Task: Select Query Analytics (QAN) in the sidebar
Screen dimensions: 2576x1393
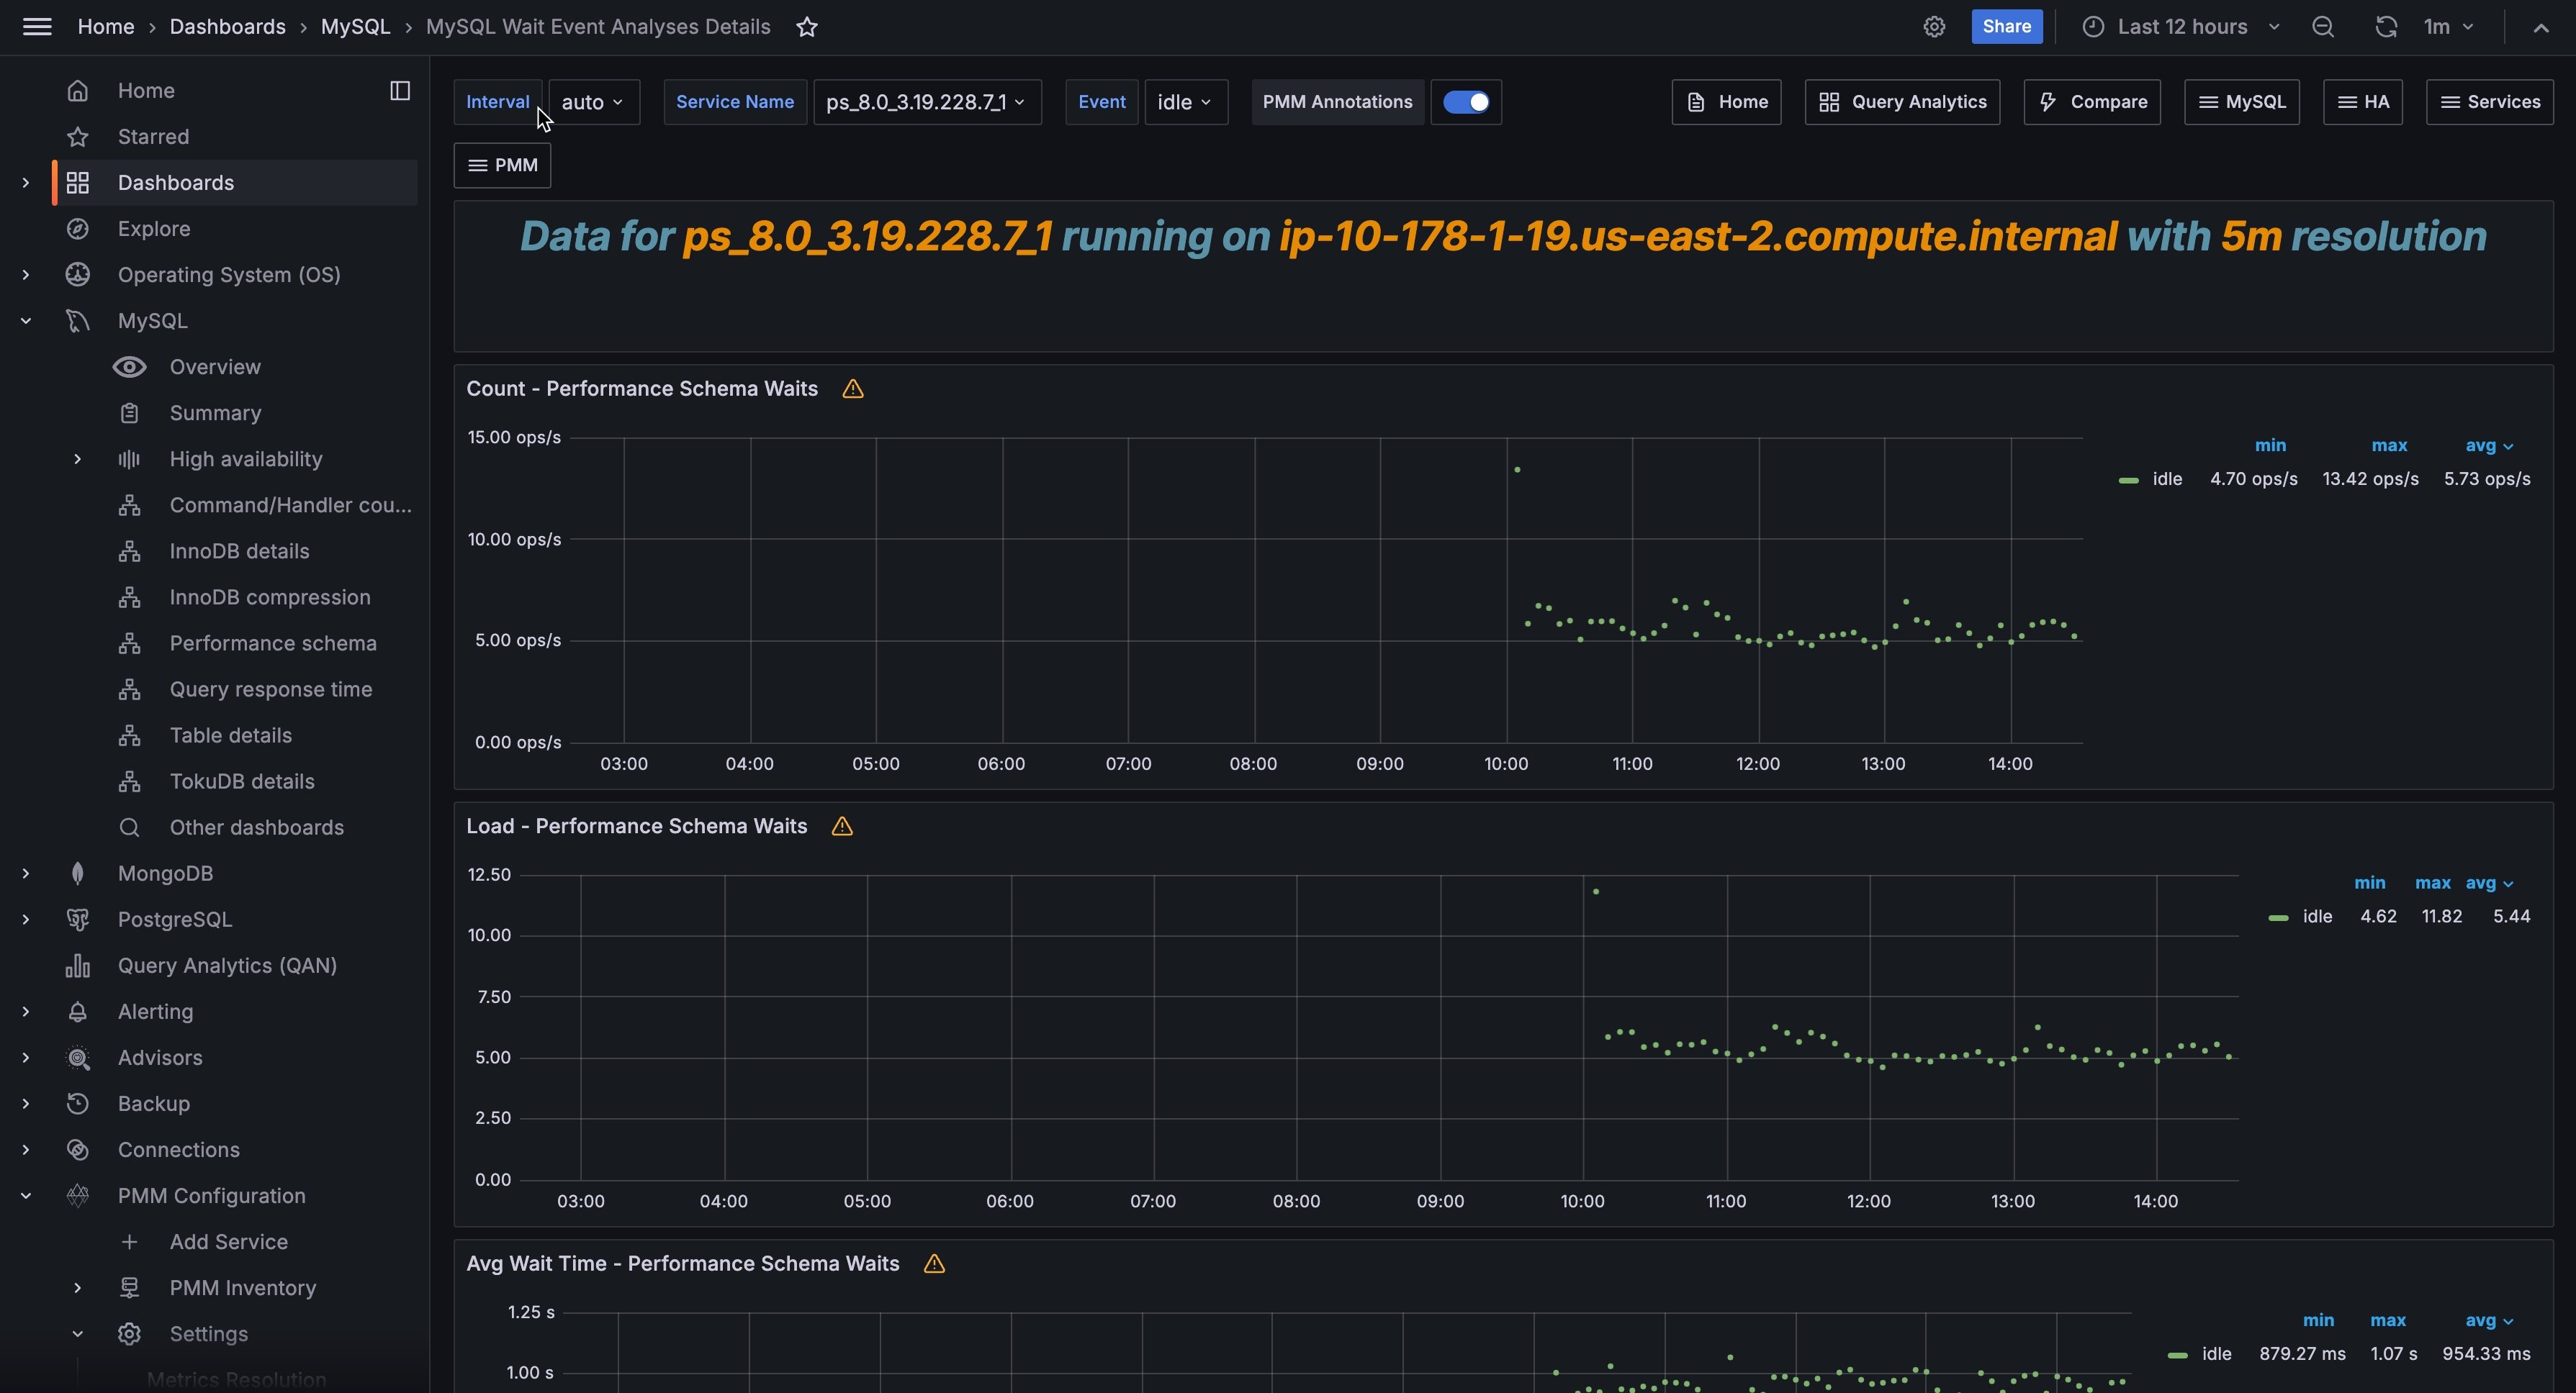Action: tap(227, 966)
